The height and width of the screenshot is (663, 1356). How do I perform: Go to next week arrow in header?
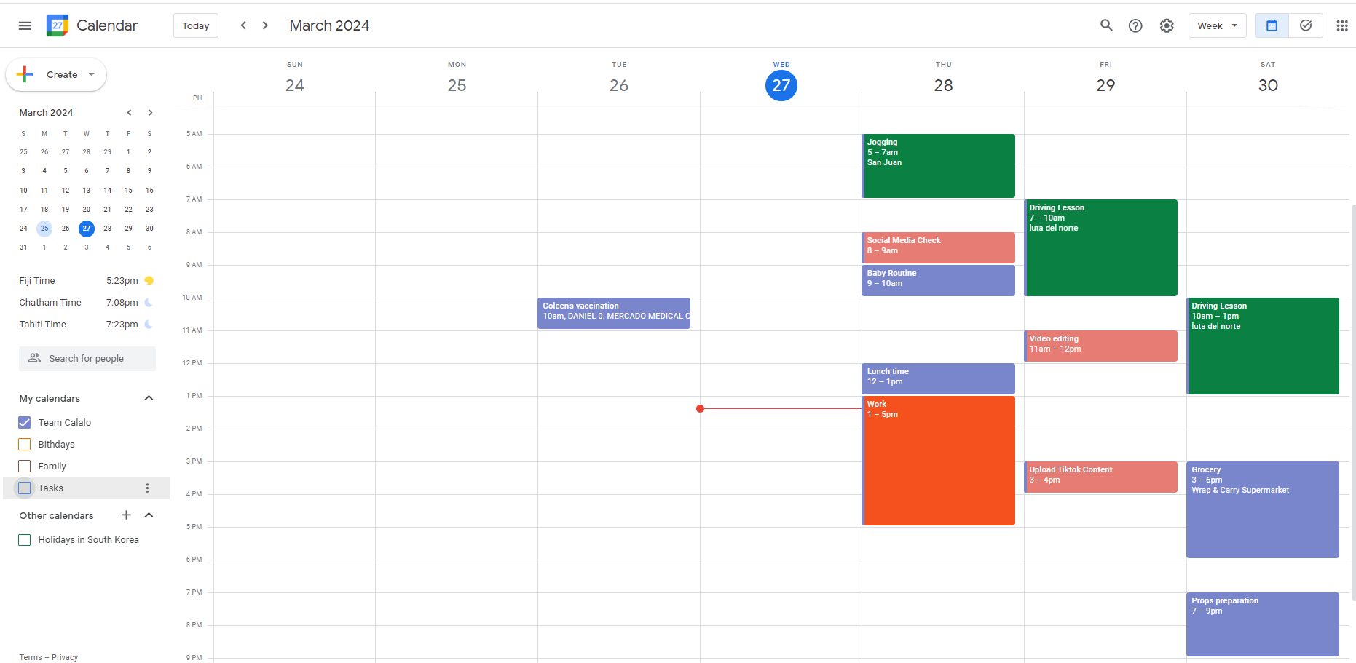(266, 25)
